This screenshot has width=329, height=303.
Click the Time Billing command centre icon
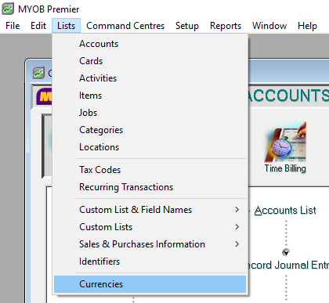tap(285, 147)
